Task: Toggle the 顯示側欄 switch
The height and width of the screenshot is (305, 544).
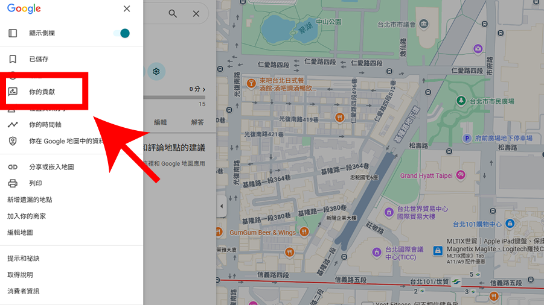Action: tap(122, 33)
